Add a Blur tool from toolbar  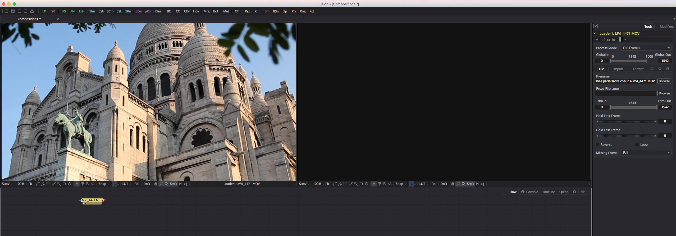click(158, 11)
